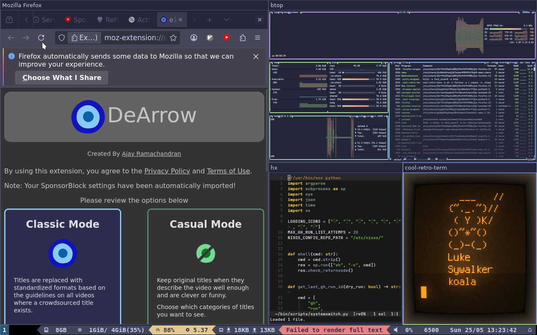The width and height of the screenshot is (537, 335).
Task: Click the notification info icon
Action: [11, 56]
